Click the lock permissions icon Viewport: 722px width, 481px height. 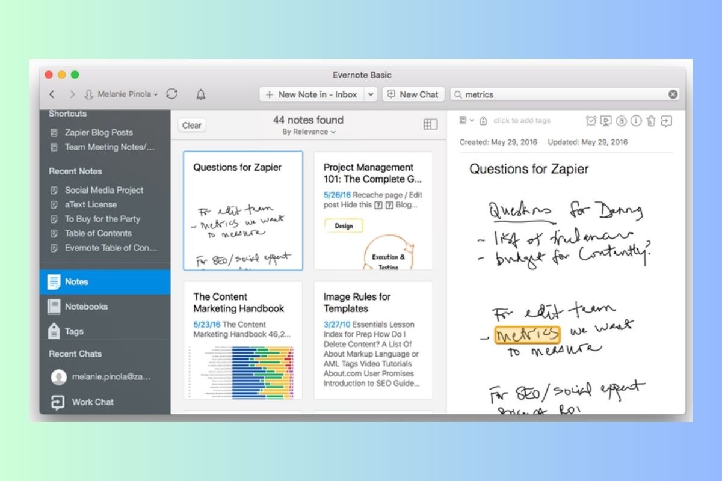coord(483,121)
